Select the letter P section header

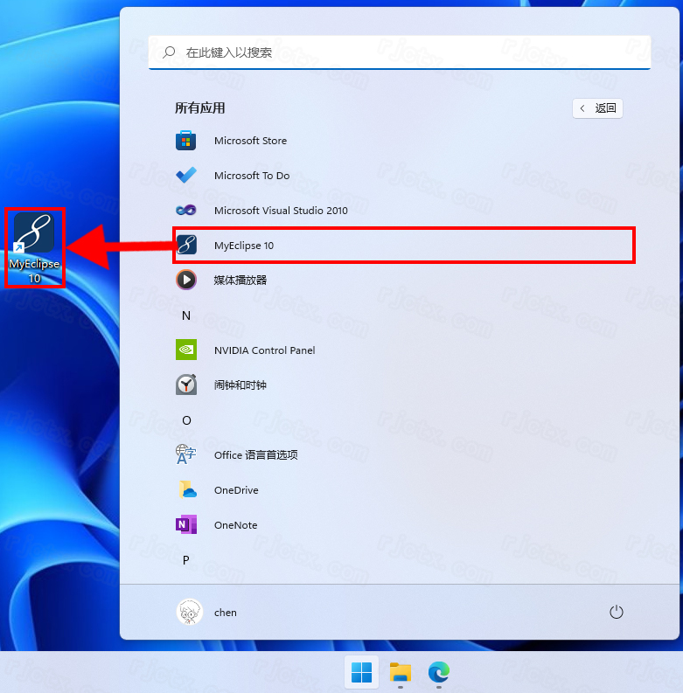tap(186, 560)
